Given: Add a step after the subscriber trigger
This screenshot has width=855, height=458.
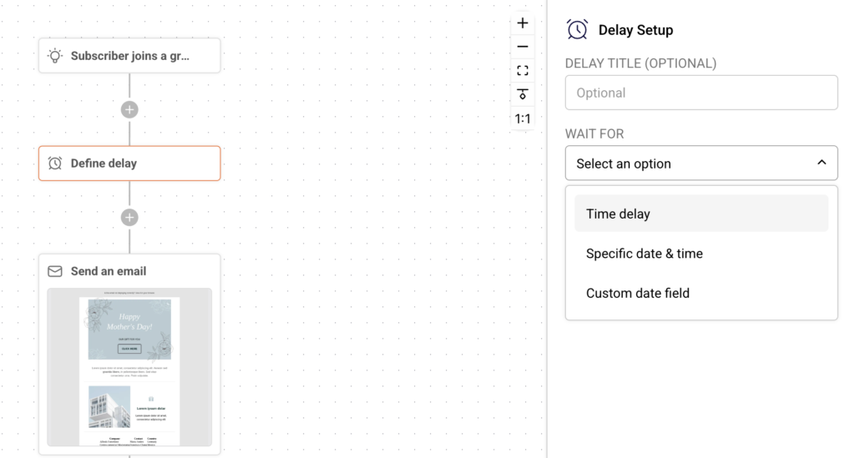Looking at the screenshot, I should click(129, 109).
